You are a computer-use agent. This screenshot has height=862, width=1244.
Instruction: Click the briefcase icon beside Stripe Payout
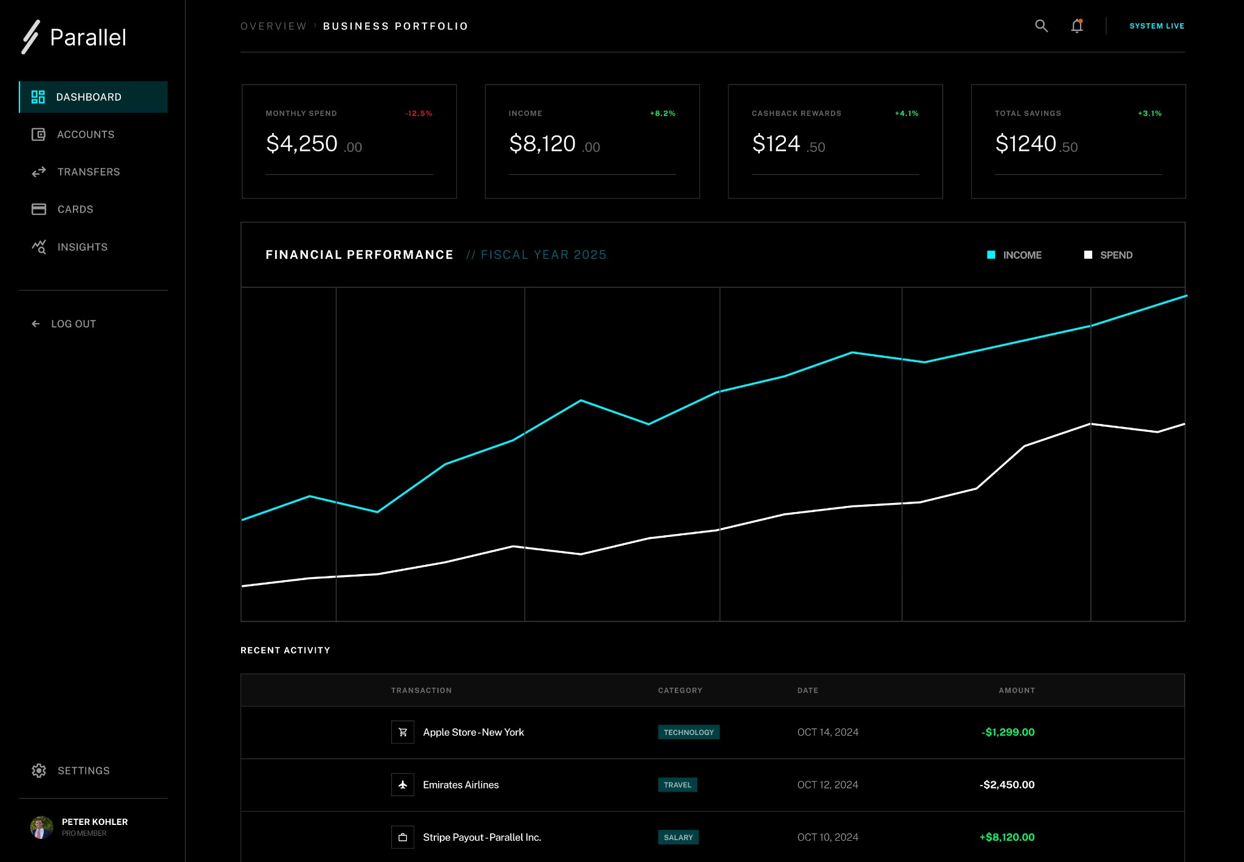pos(402,837)
